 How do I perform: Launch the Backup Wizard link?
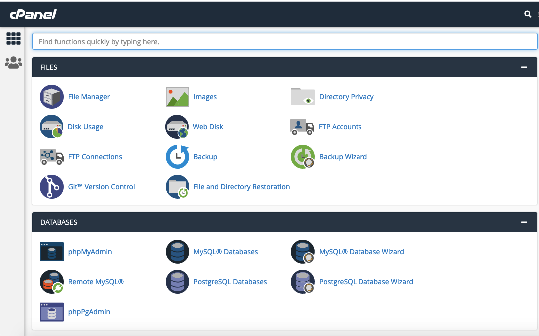tap(343, 157)
